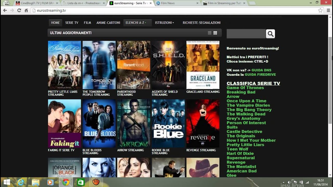333x187 pixels.
Task: Open the Rookie Blue poster
Action: [x=168, y=123]
